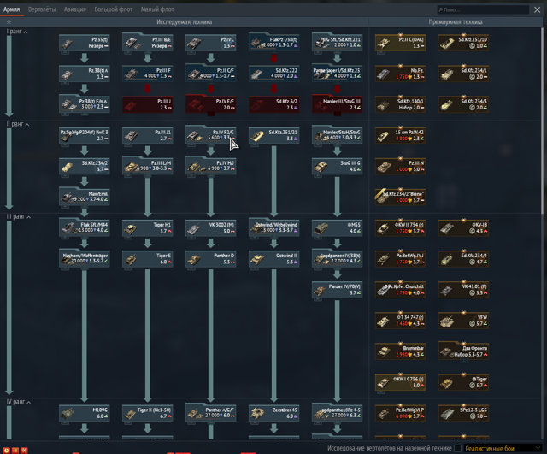Select the Sd.Kfz.251/21 vehicle card
The height and width of the screenshot is (454, 547).
click(273, 135)
